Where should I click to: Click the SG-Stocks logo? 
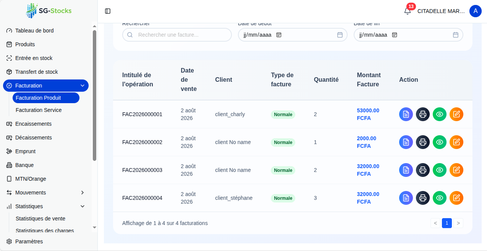click(x=49, y=11)
